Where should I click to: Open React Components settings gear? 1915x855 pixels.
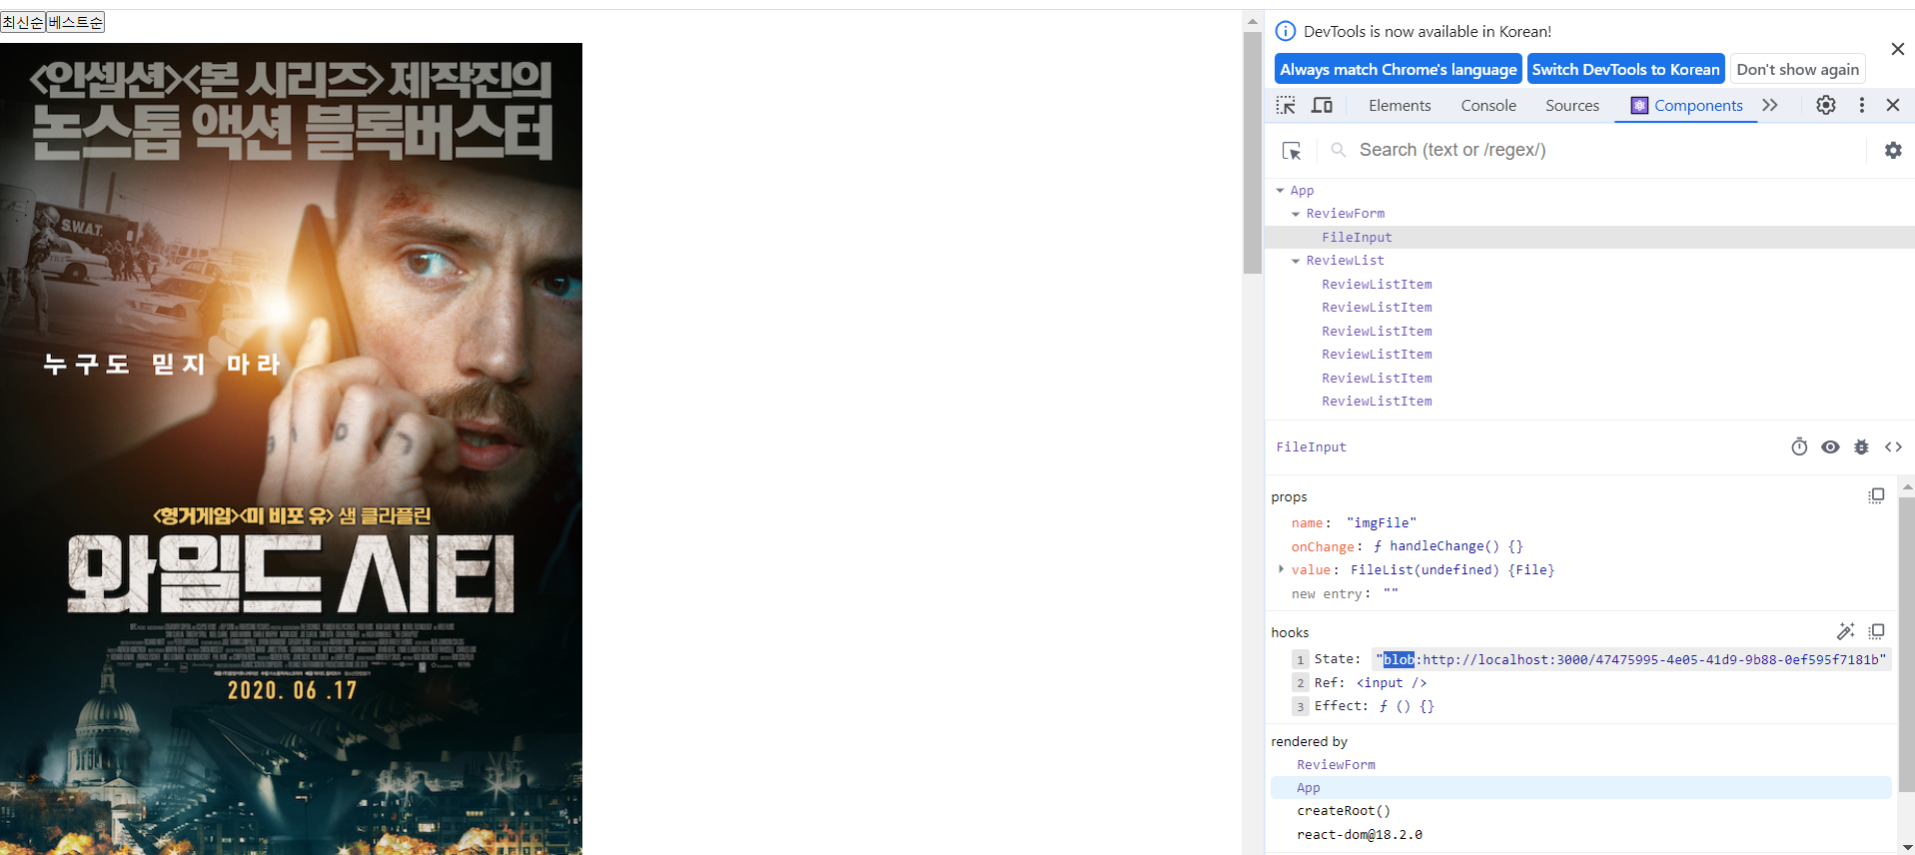click(1893, 150)
